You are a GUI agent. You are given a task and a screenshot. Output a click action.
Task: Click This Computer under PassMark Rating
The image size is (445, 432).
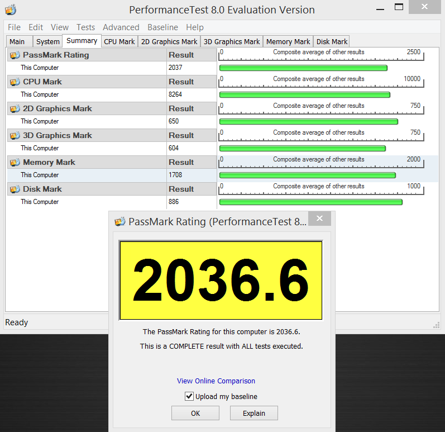tap(40, 68)
